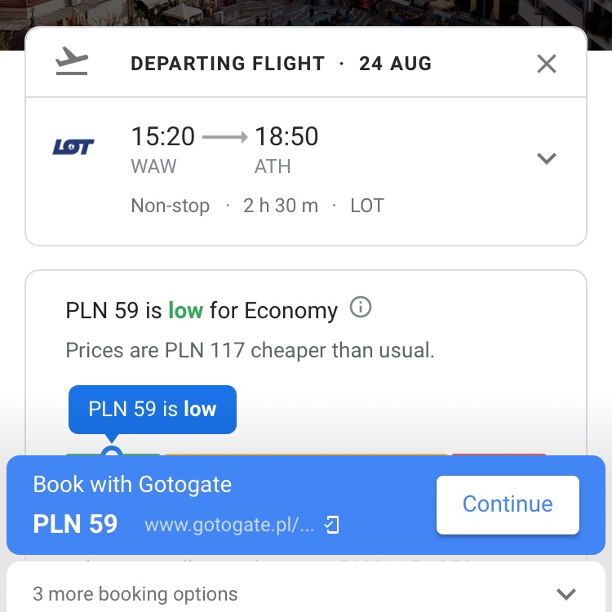Click the Book with Gotogate label
This screenshot has width=612, height=612.
132,485
